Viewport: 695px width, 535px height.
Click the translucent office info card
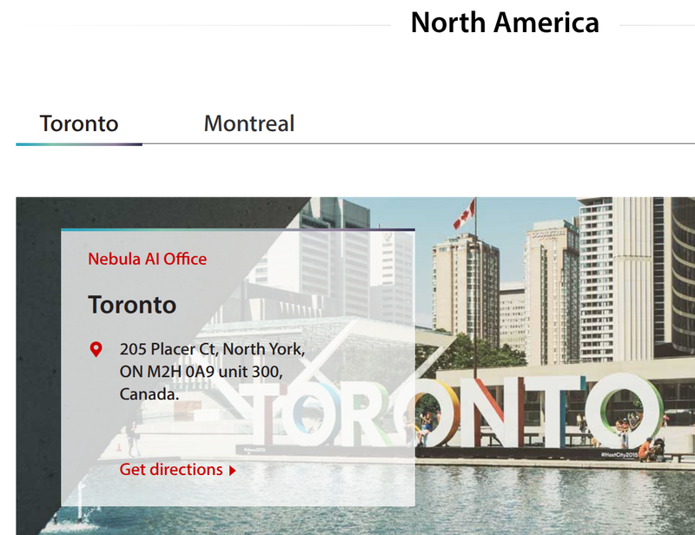(238, 367)
